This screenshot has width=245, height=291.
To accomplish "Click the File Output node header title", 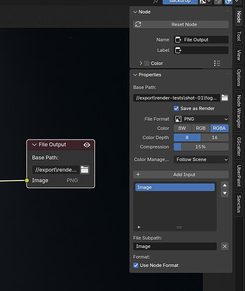I will click(52, 145).
